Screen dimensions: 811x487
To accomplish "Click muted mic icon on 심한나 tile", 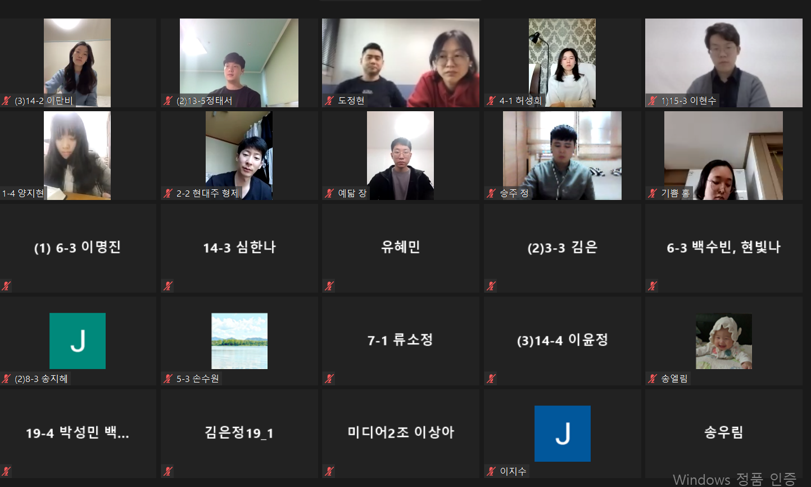I will [167, 286].
